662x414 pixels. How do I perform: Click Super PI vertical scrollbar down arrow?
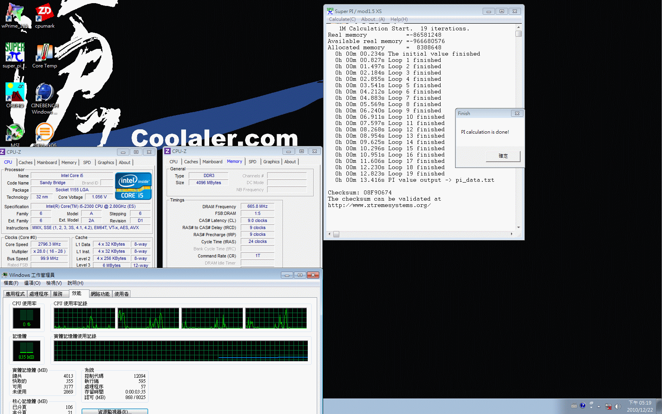pyautogui.click(x=519, y=228)
